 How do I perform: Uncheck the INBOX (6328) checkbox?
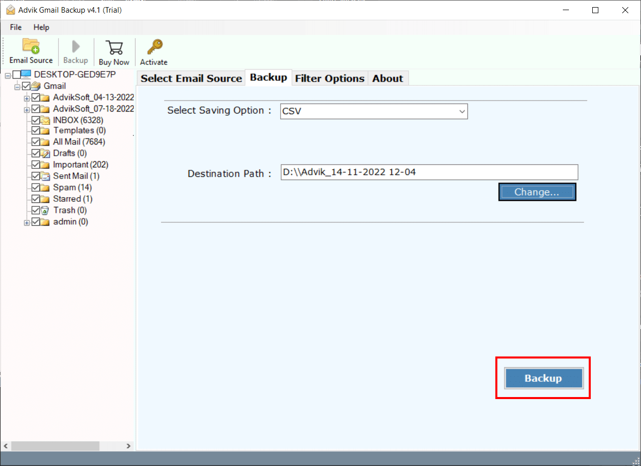pyautogui.click(x=36, y=120)
